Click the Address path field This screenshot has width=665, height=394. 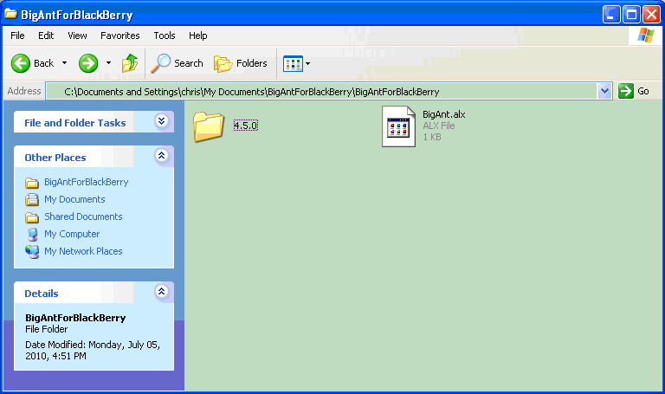coord(322,91)
